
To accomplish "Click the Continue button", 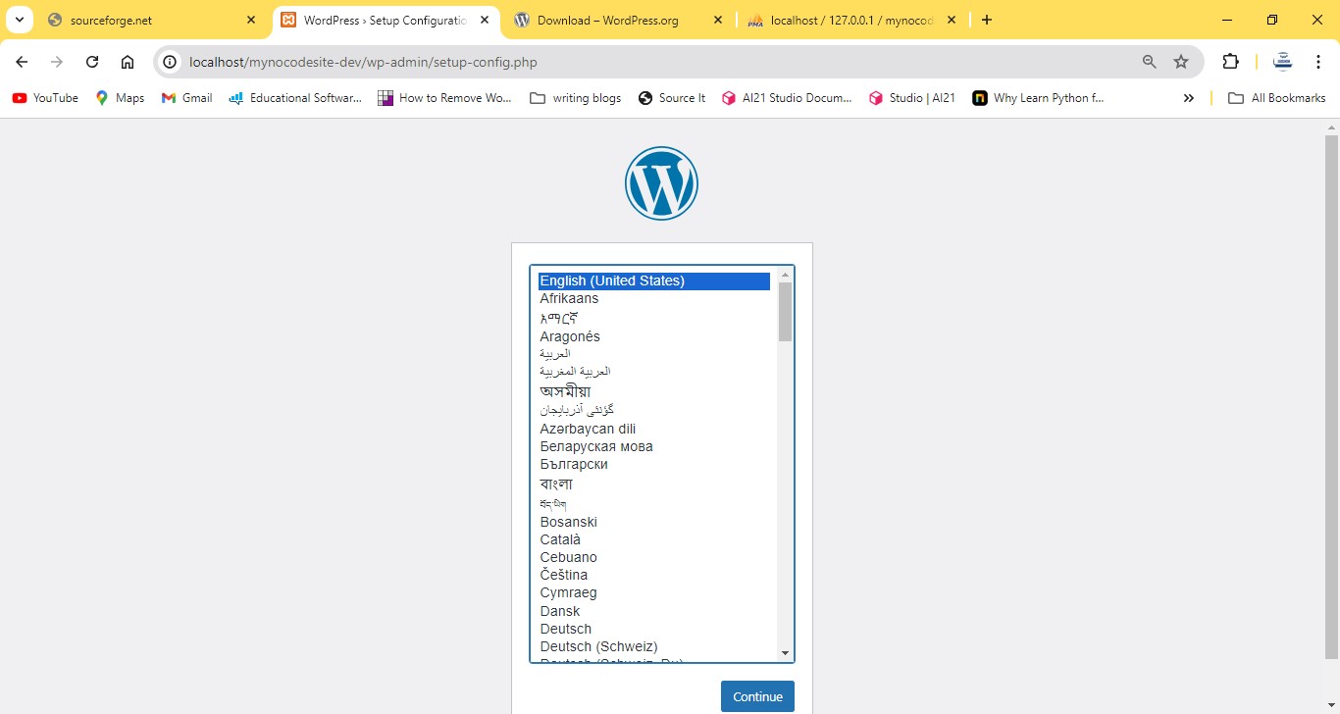I will pyautogui.click(x=757, y=696).
